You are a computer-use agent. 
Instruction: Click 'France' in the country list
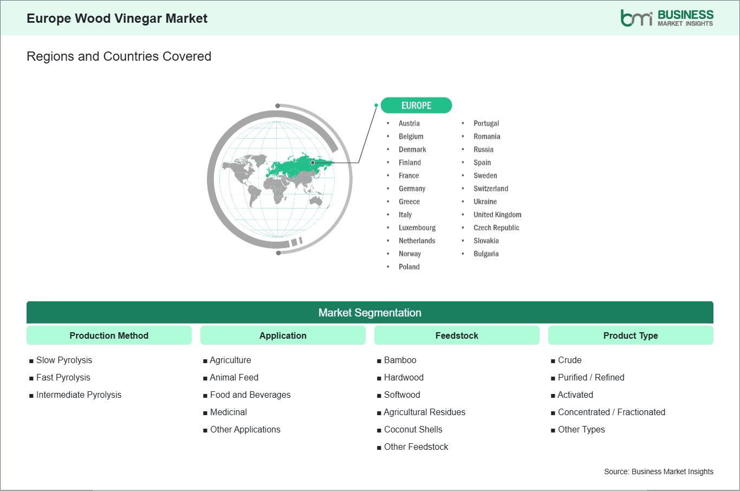pos(408,176)
